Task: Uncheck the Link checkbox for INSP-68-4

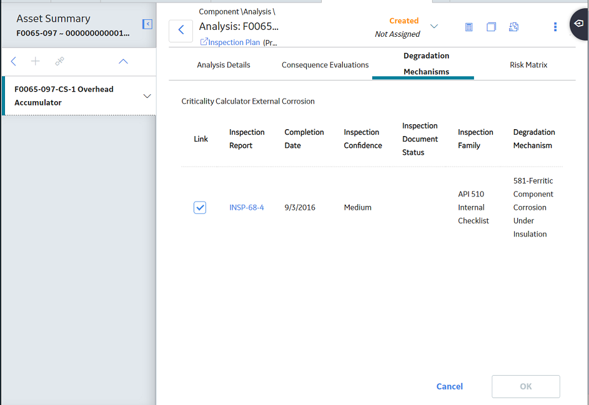Action: tap(200, 208)
